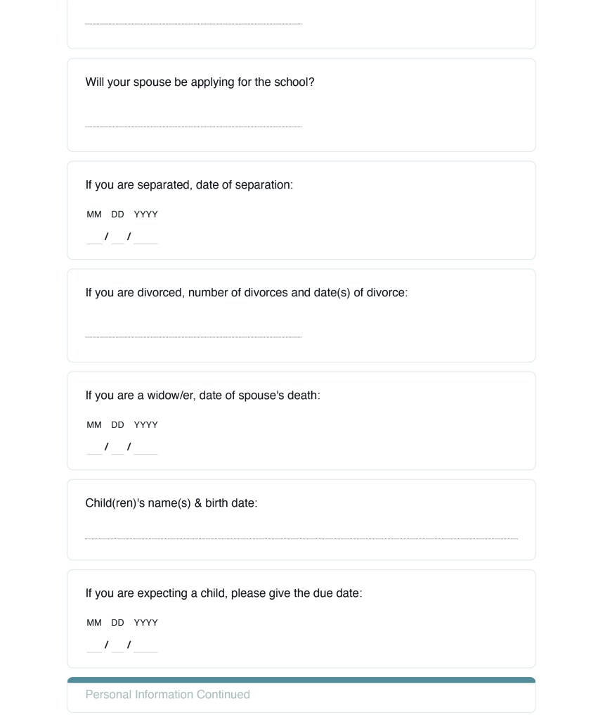Click day field of separation date

[117, 236]
